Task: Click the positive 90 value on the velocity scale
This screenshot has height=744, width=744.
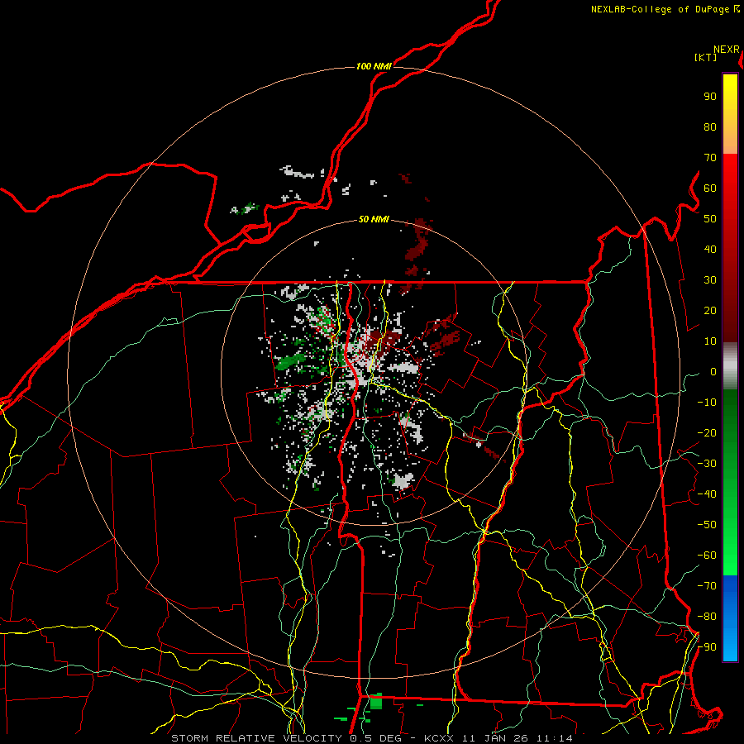Action: coord(710,97)
